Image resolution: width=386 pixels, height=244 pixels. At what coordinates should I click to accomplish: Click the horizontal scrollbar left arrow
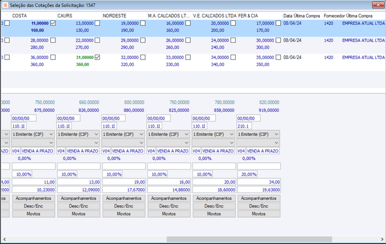click(x=5, y=239)
